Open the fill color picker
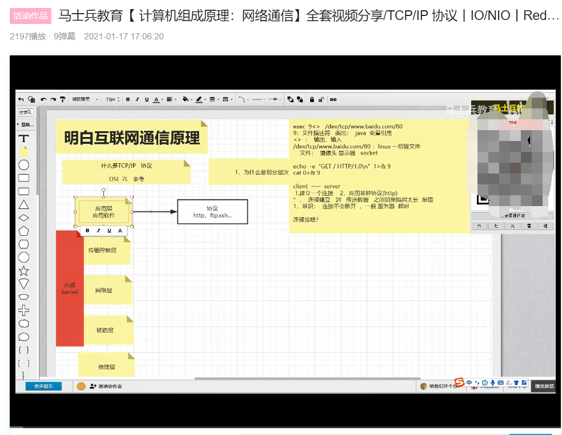562x435 pixels. point(187,99)
